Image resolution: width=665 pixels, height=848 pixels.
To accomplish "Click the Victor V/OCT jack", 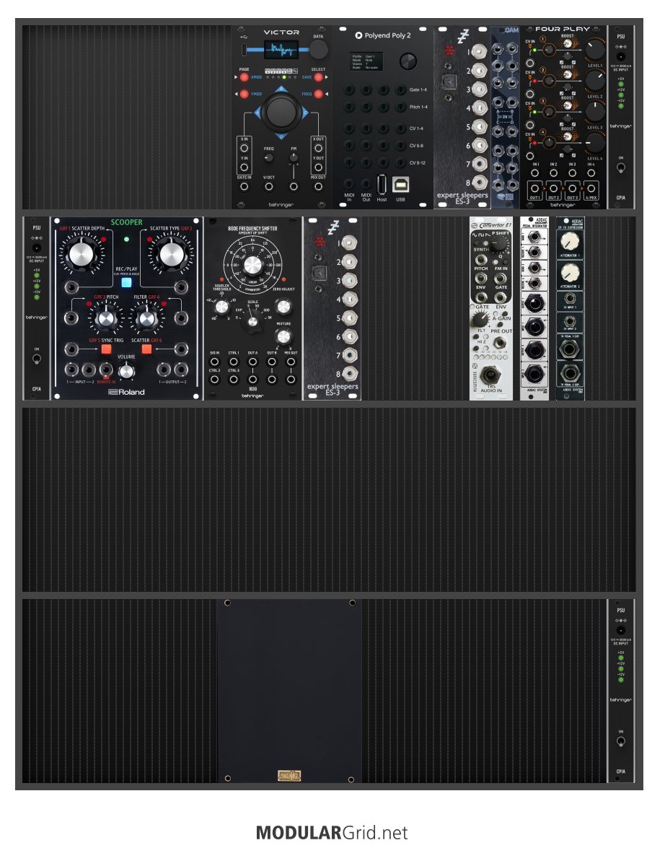I will 269,186.
